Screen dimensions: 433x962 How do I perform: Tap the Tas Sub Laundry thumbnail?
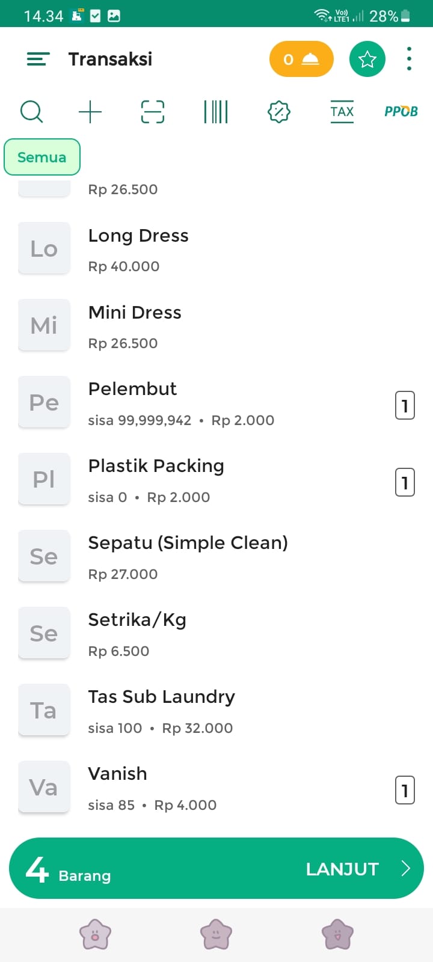click(x=44, y=710)
